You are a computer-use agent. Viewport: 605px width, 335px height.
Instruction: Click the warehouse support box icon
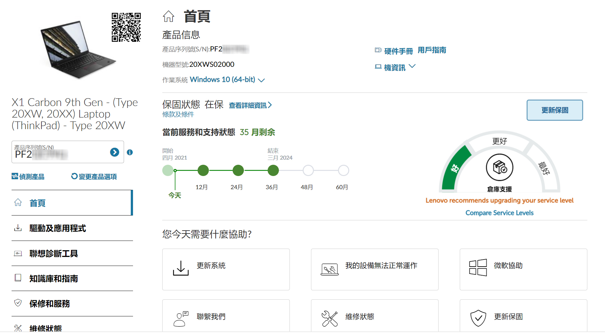(x=499, y=167)
